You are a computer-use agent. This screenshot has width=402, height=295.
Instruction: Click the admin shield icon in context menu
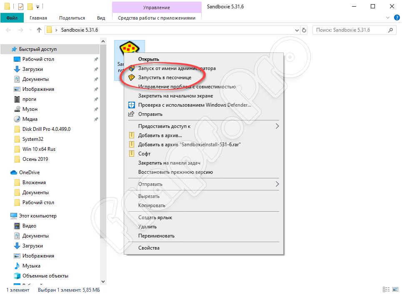click(131, 68)
